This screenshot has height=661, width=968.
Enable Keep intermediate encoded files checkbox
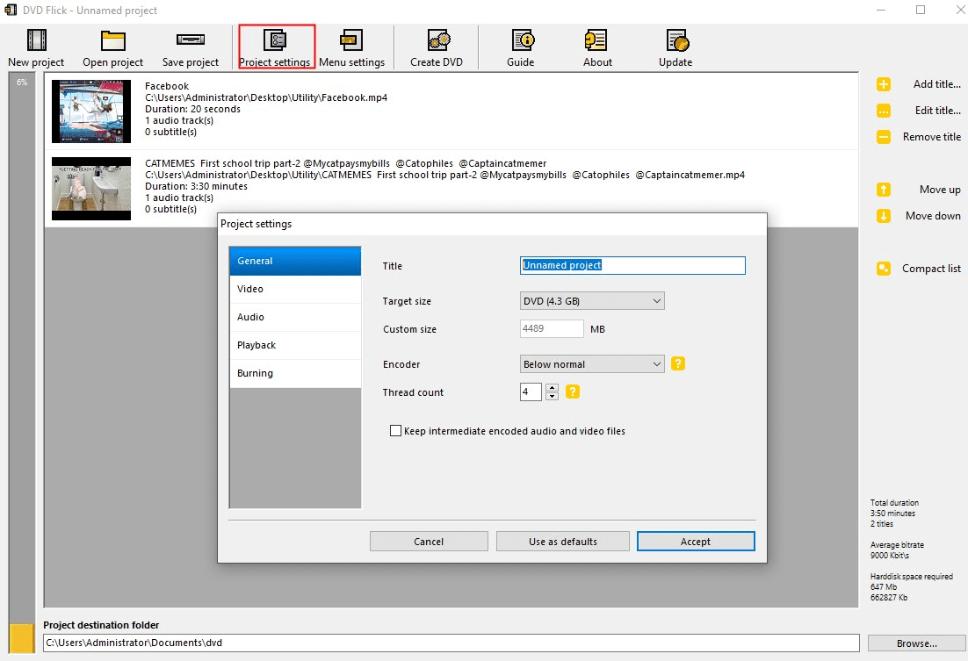tap(396, 431)
